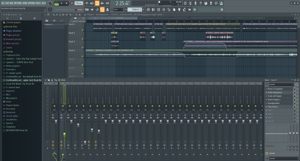Toggle Track 4 mute dot
Screen dimensions: 300x161
coord(83,56)
